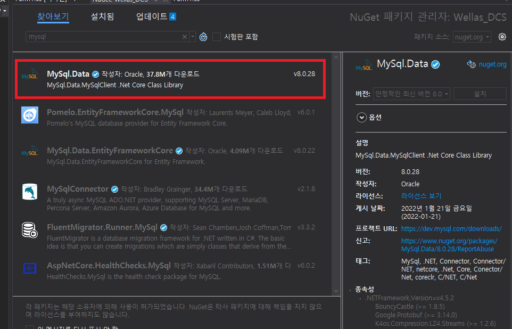Open the 패키지 소스 nuget.org dropdown
The height and width of the screenshot is (329, 512).
(x=472, y=37)
